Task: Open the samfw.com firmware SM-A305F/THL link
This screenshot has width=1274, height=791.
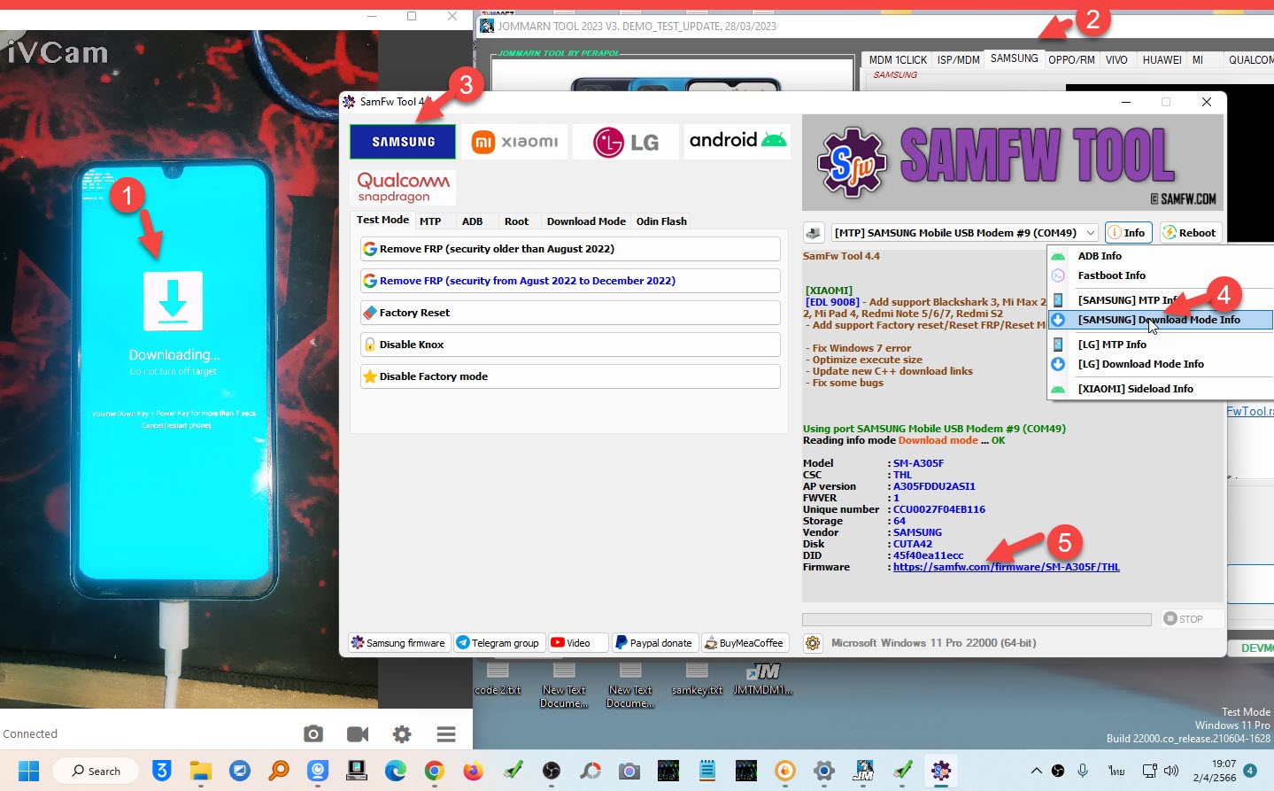Action: [1007, 567]
